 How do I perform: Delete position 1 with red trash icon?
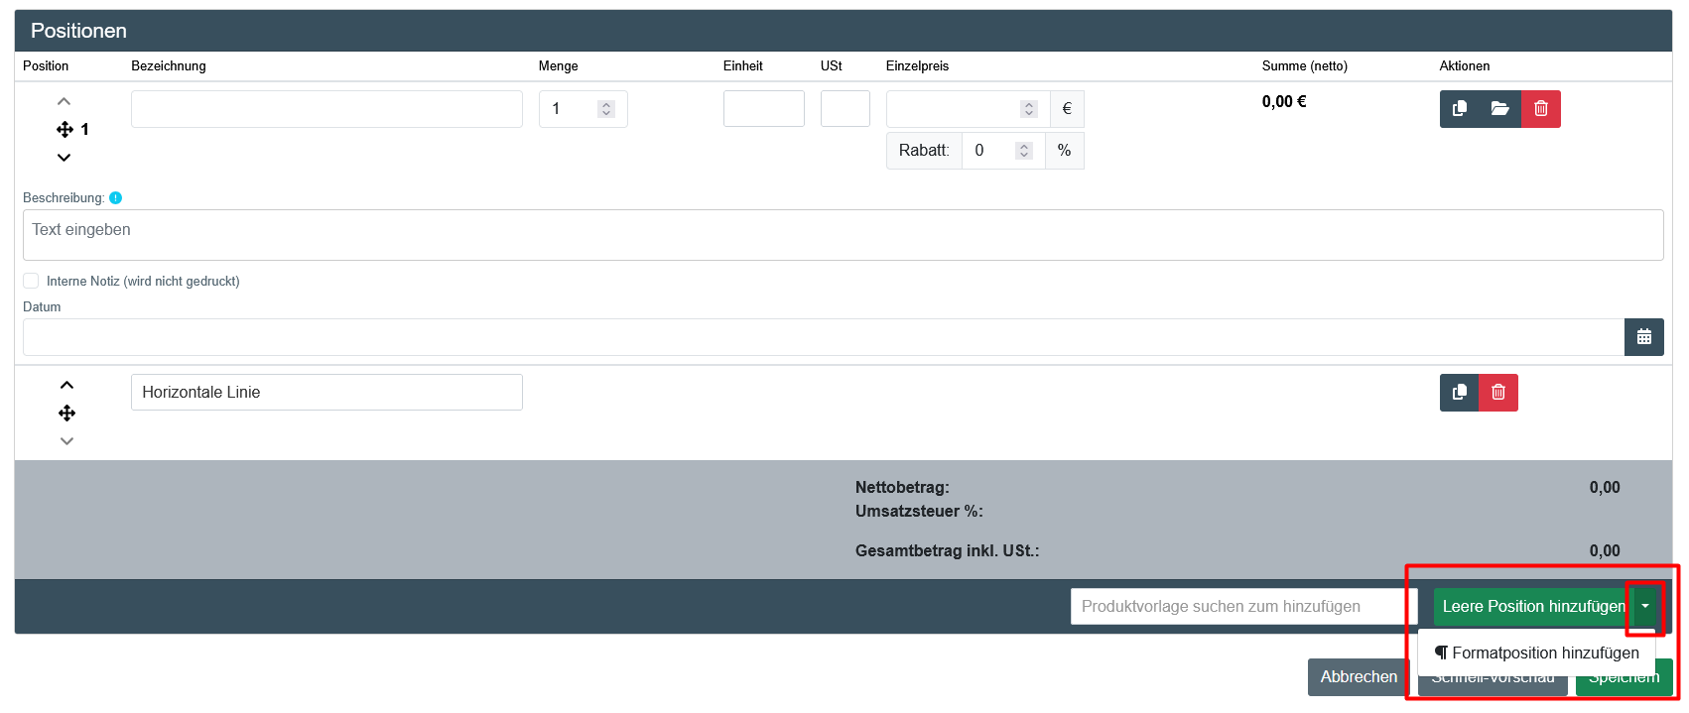(x=1540, y=109)
